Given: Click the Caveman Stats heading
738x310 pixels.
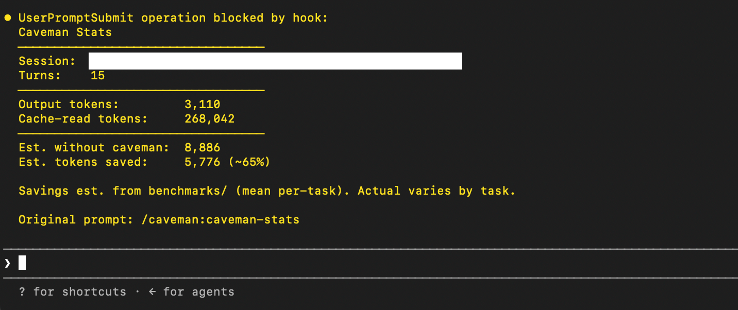Looking at the screenshot, I should [65, 32].
